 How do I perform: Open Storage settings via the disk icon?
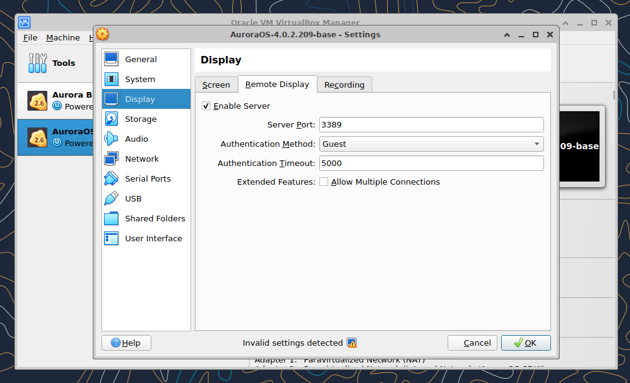click(111, 119)
